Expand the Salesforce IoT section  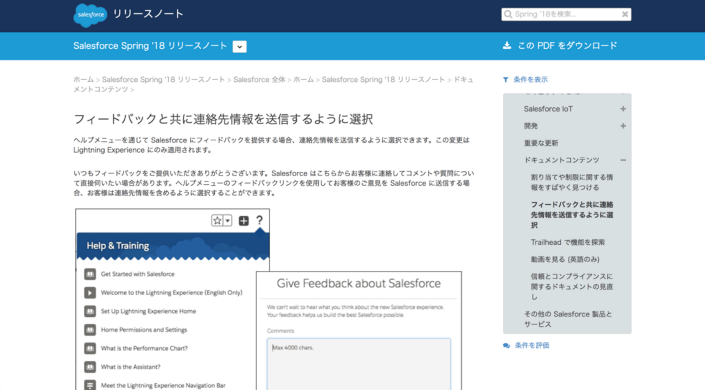[x=623, y=109]
